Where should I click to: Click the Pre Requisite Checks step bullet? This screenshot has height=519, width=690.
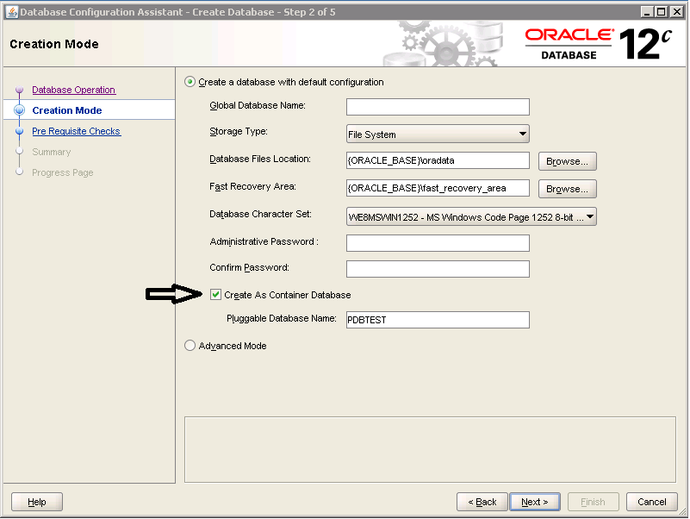point(19,131)
